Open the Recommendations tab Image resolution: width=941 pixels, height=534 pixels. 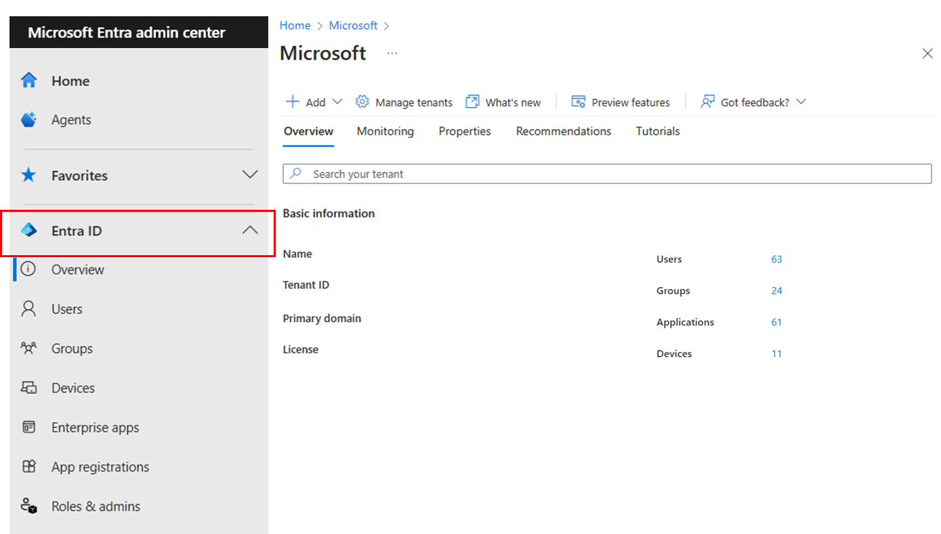pyautogui.click(x=563, y=131)
